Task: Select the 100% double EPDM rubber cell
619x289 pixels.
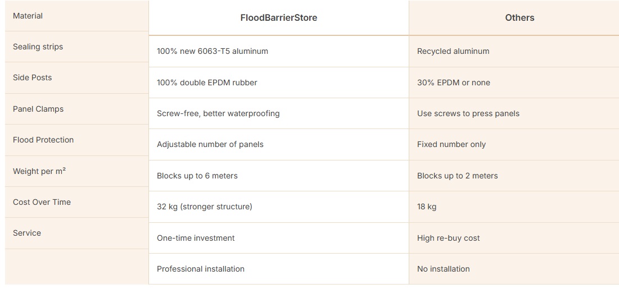Action: [x=207, y=82]
